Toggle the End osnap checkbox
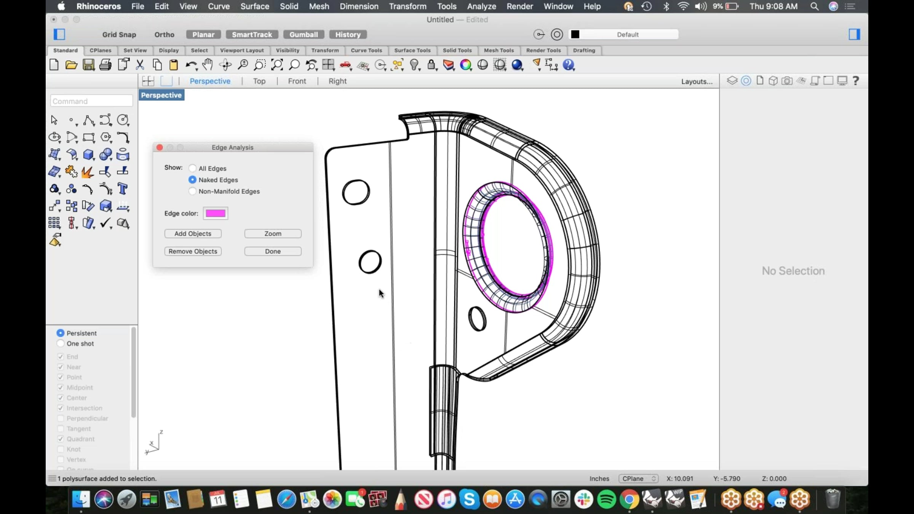The width and height of the screenshot is (914, 514). pos(61,357)
